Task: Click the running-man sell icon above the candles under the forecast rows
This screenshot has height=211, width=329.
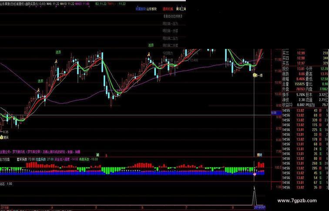Action: [x=149, y=54]
